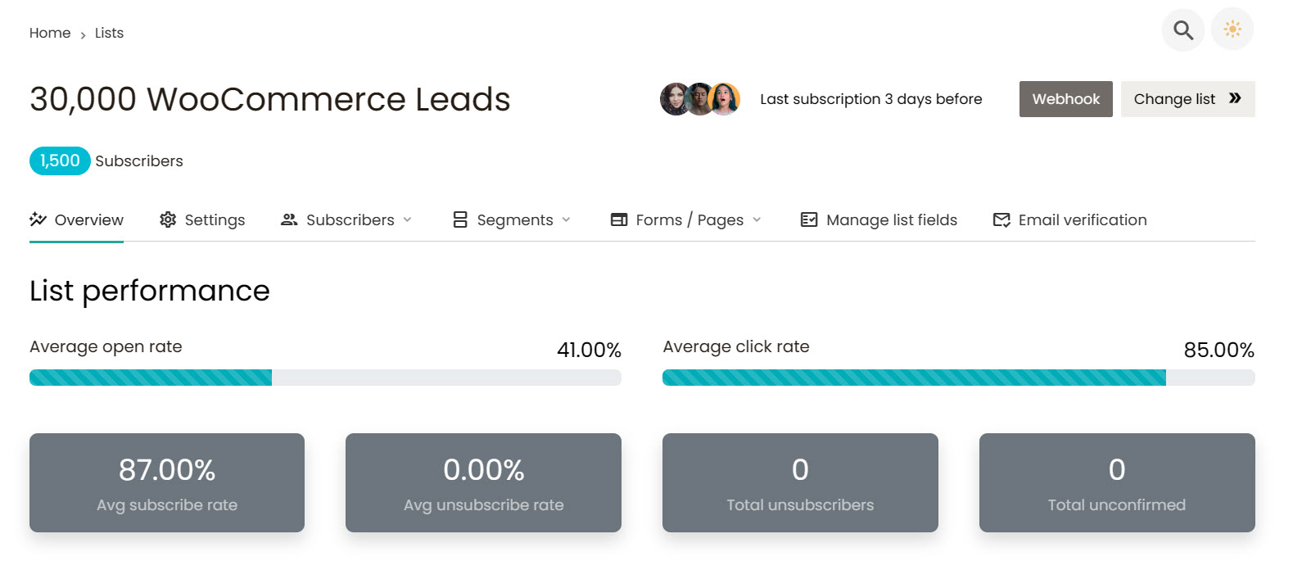Go to Home breadcrumb link
The image size is (1293, 570).
coord(50,33)
